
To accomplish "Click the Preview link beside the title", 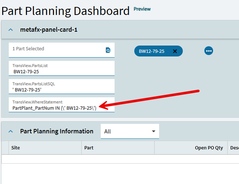I will (142, 9).
